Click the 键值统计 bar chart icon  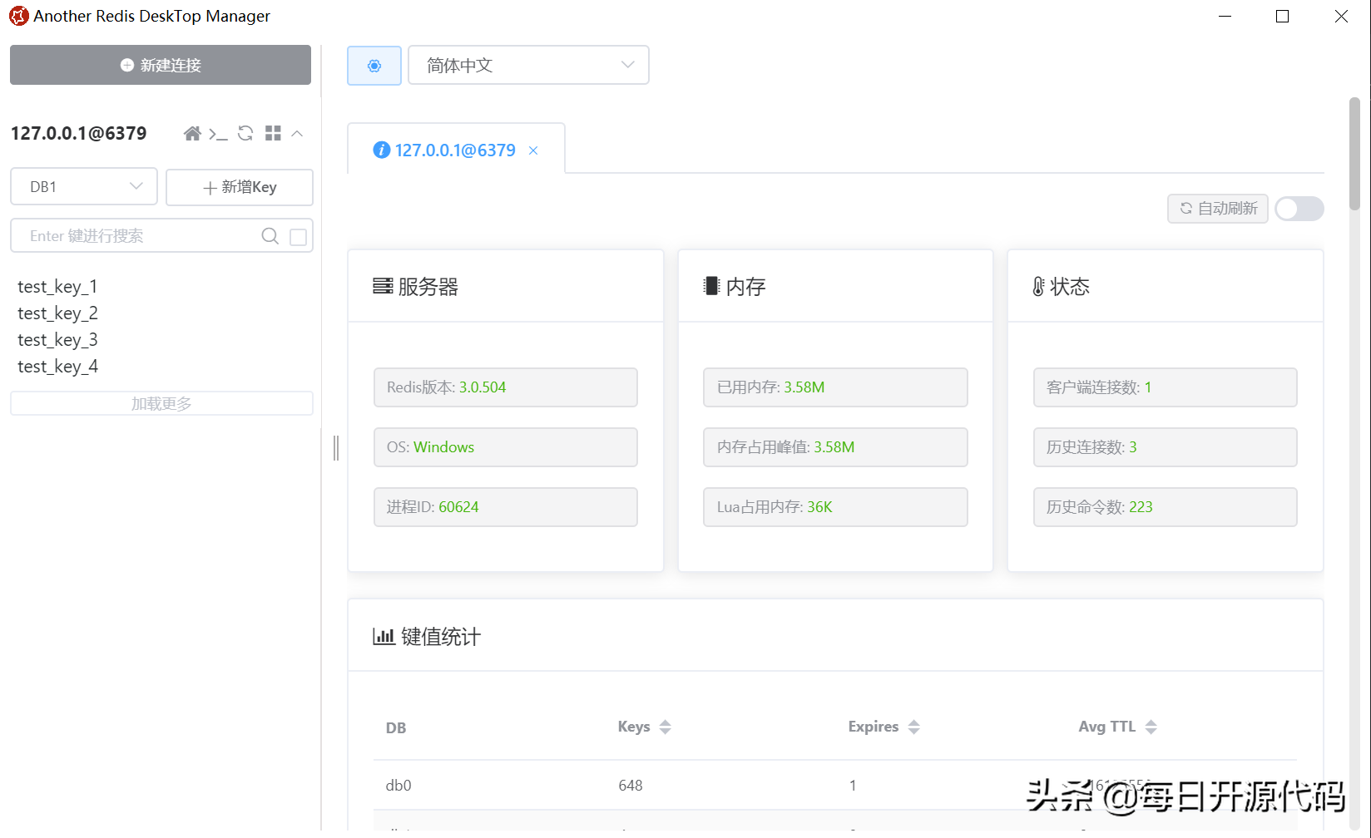point(384,637)
